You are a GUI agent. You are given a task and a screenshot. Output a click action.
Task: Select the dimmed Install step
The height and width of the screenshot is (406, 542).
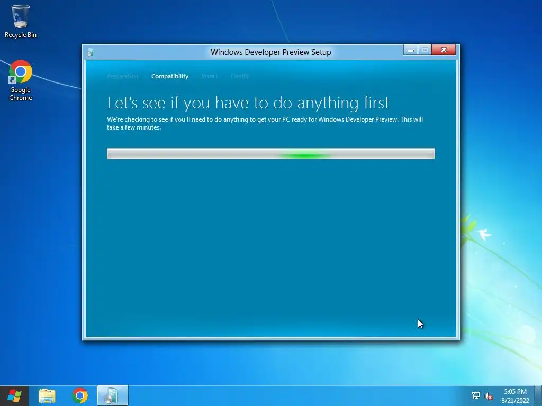pyautogui.click(x=209, y=76)
